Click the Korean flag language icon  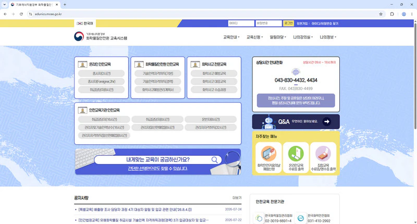(80, 23)
